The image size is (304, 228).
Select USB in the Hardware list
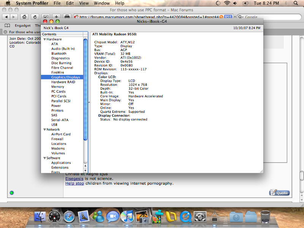click(54, 125)
